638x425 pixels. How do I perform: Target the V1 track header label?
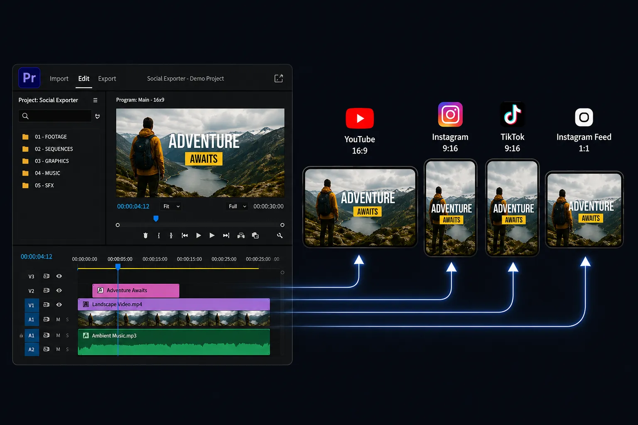32,305
